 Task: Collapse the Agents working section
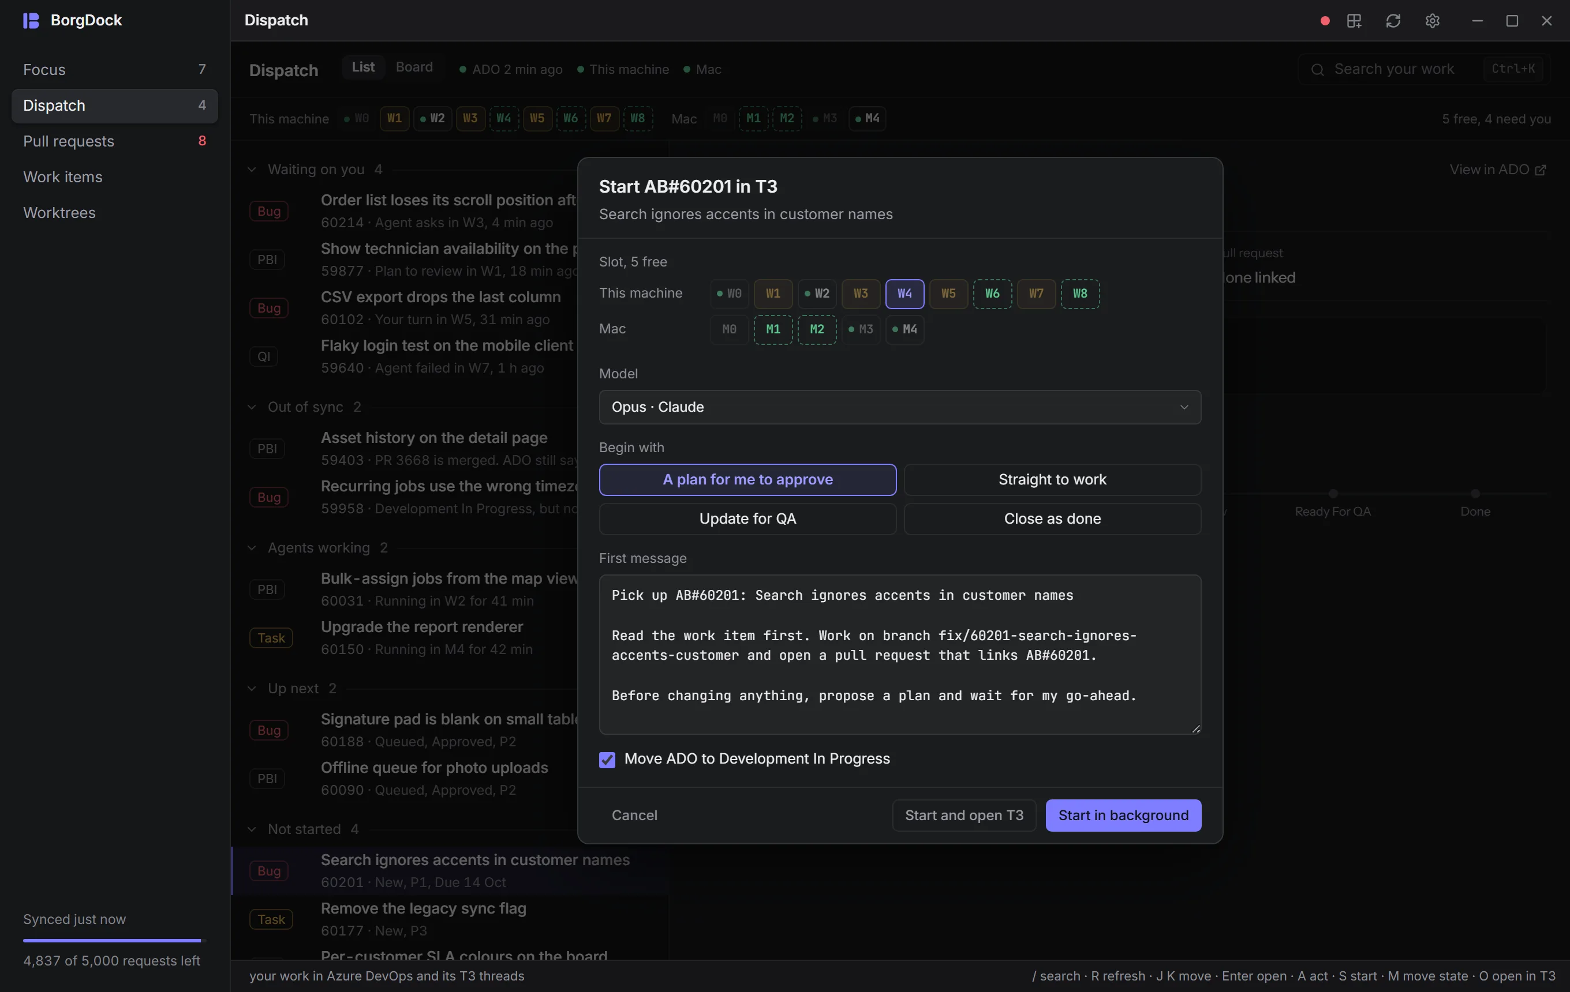click(x=252, y=548)
